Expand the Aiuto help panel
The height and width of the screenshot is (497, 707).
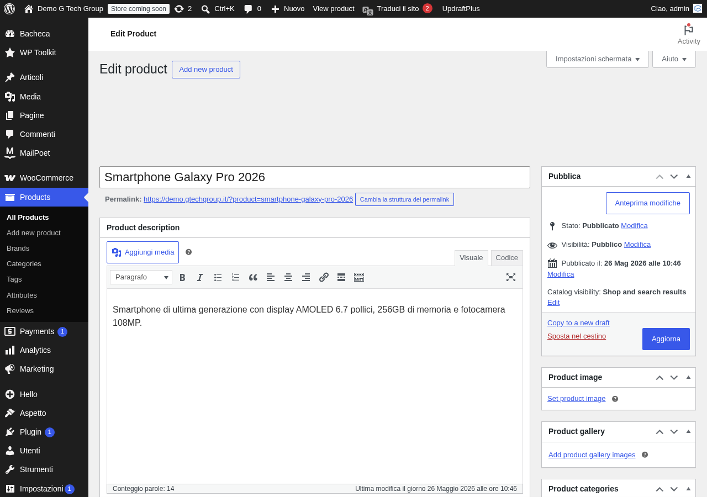click(x=674, y=59)
